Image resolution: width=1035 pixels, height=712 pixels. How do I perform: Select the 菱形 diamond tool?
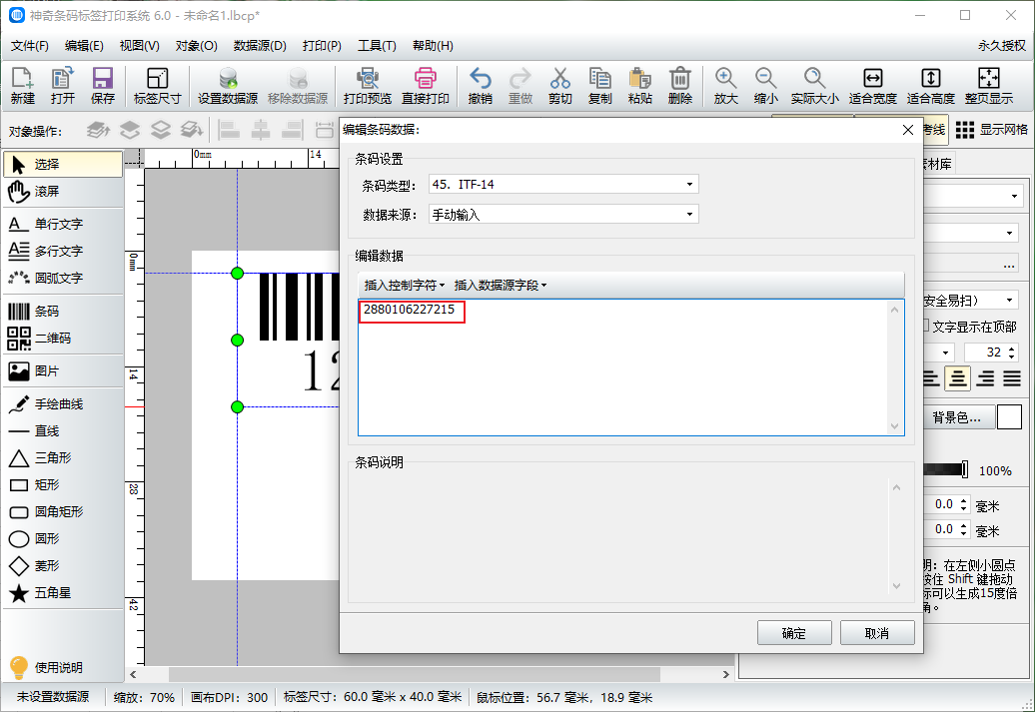[63, 567]
